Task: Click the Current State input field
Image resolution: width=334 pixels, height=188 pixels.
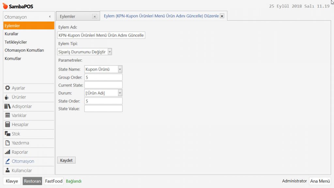Action: coord(103,85)
